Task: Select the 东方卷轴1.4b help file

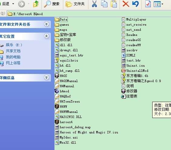Action: (x=135, y=76)
